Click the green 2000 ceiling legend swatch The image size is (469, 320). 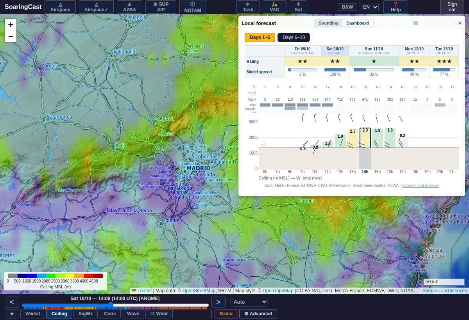[x=51, y=276]
